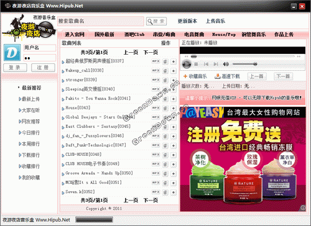311x226 pixels.
Task: Click the 登录 login button
Action: [x=15, y=68]
